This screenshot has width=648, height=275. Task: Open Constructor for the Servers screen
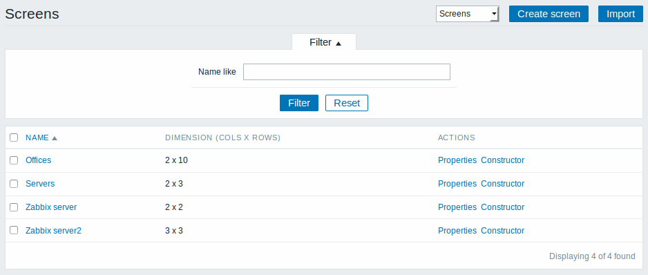pyautogui.click(x=502, y=184)
